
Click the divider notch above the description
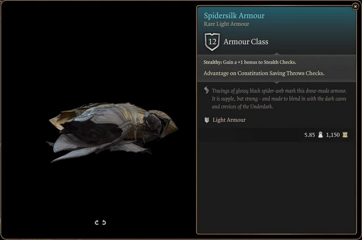click(277, 83)
